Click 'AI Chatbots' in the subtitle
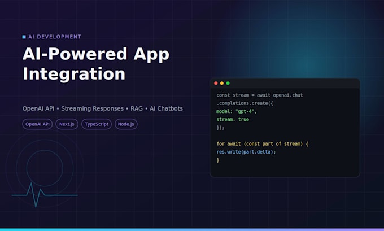This screenshot has width=384, height=231. click(x=166, y=108)
